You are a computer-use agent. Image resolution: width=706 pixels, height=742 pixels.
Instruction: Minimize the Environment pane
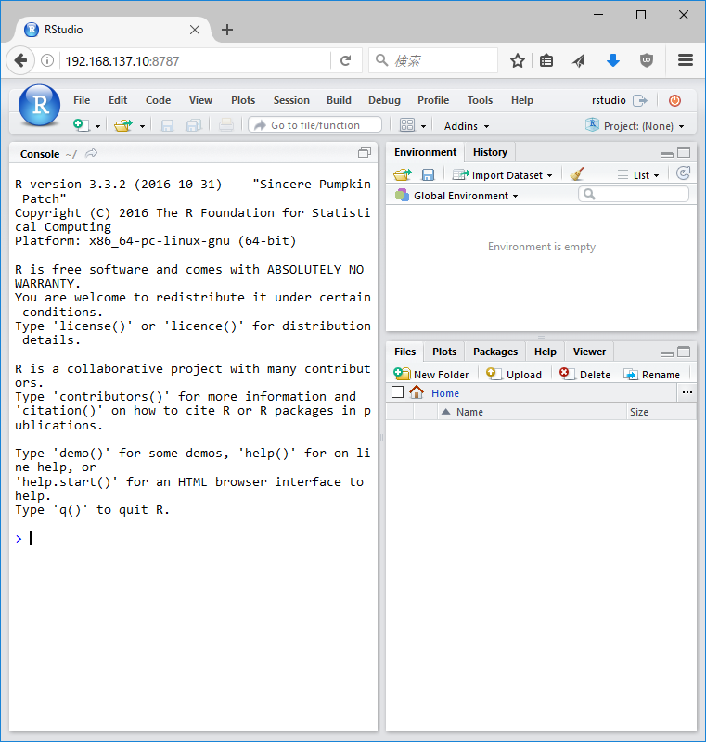[667, 154]
